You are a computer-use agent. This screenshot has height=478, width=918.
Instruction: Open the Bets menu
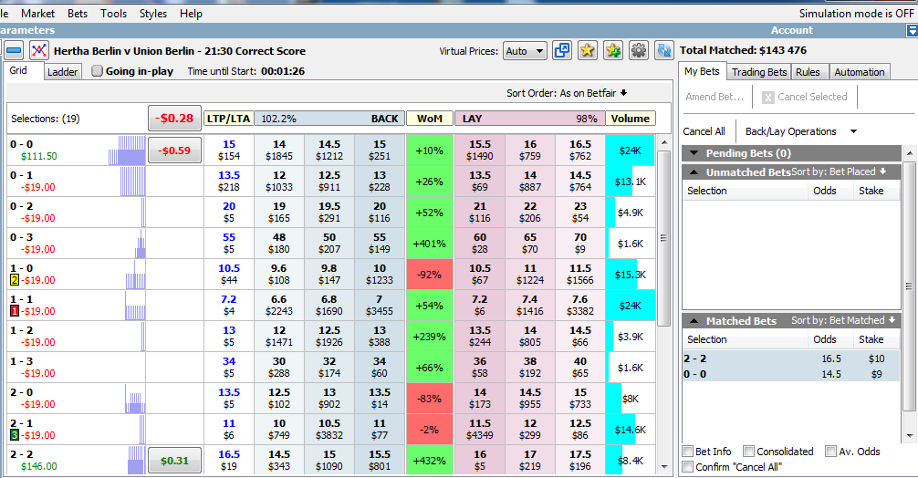tap(78, 14)
